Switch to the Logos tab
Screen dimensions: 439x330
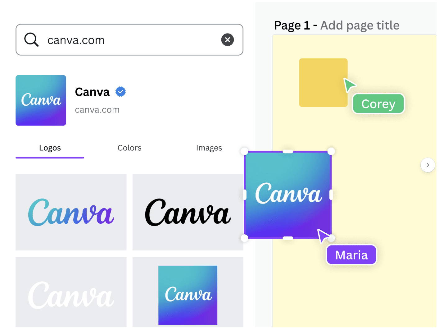(x=50, y=148)
